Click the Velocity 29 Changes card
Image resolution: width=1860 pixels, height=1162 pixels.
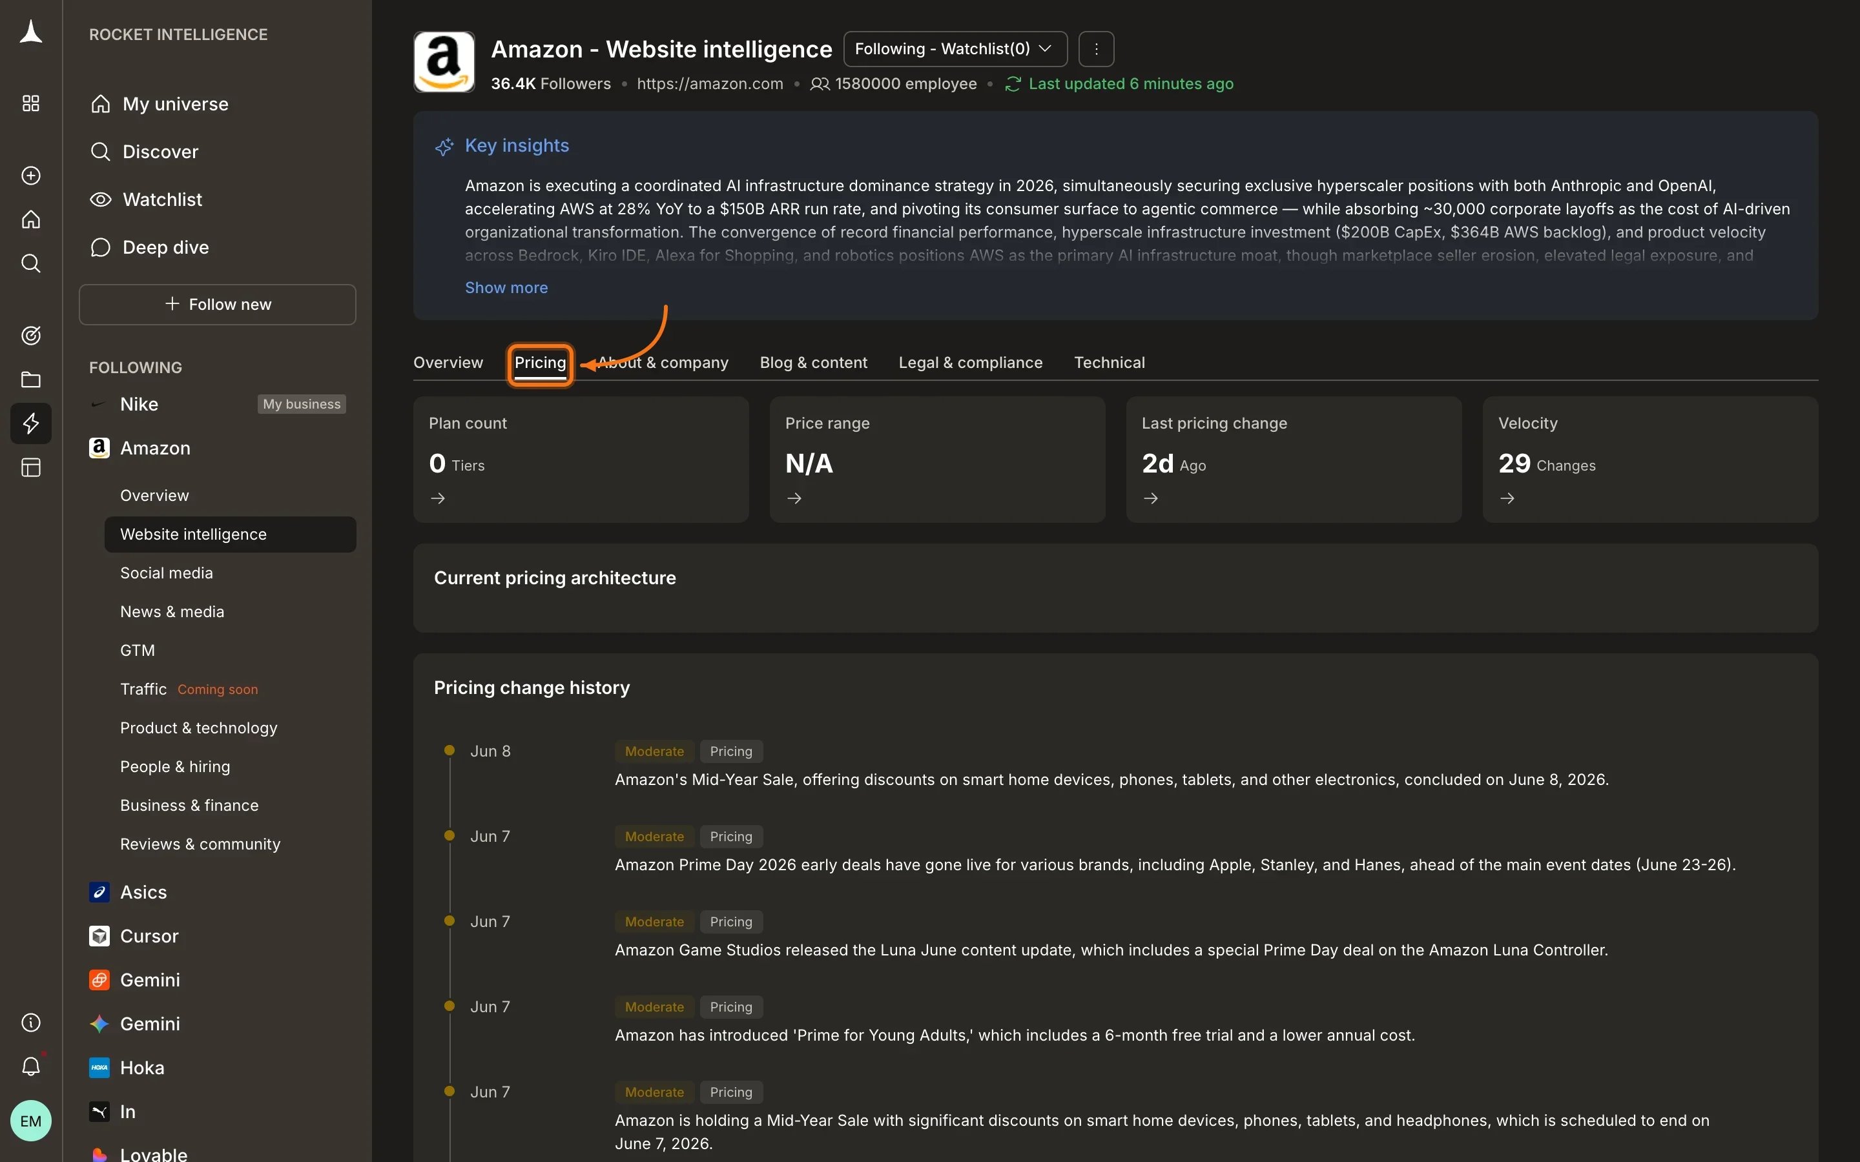point(1650,460)
